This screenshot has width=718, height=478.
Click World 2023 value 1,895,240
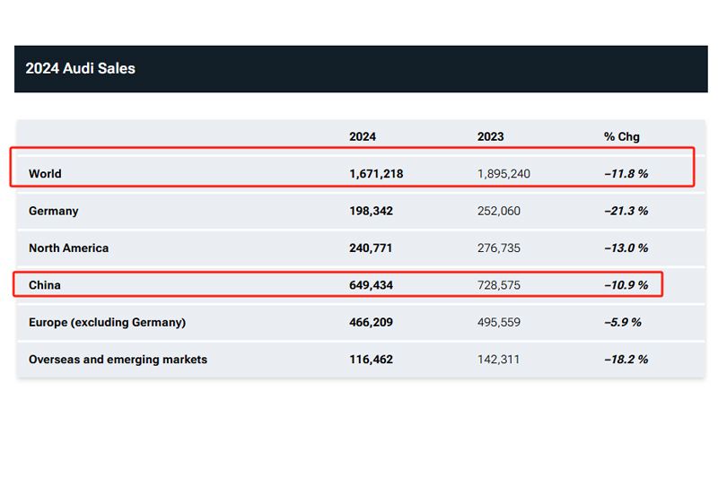pyautogui.click(x=503, y=174)
